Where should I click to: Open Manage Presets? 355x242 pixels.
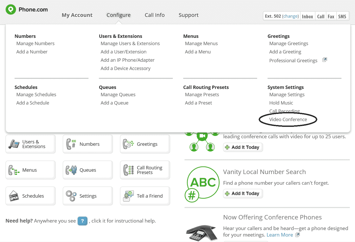(202, 95)
